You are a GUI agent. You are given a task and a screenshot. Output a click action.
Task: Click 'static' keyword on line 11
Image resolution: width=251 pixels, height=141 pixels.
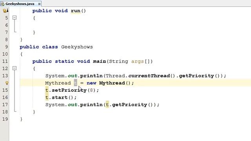64,61
